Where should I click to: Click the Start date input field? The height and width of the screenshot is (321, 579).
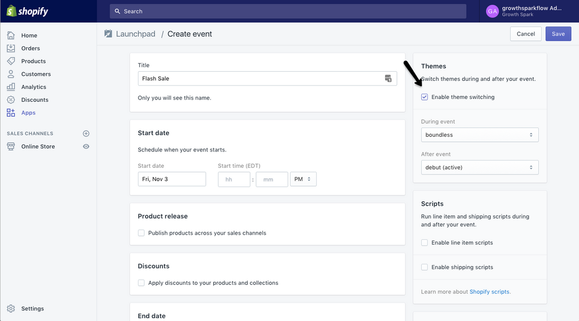pos(172,179)
